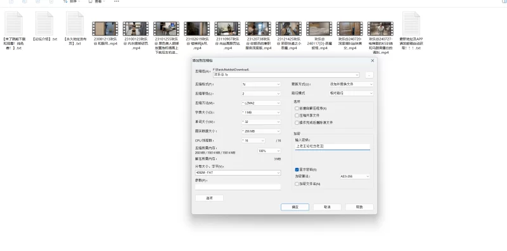The width and height of the screenshot is (507, 251).
Task: Select the video thumbnail named 23100123
Action: (136, 29)
